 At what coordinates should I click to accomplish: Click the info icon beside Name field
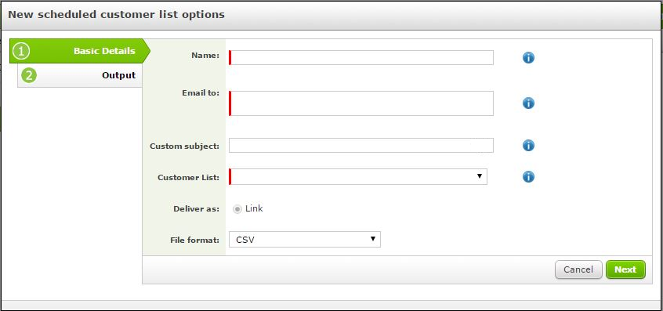[528, 57]
